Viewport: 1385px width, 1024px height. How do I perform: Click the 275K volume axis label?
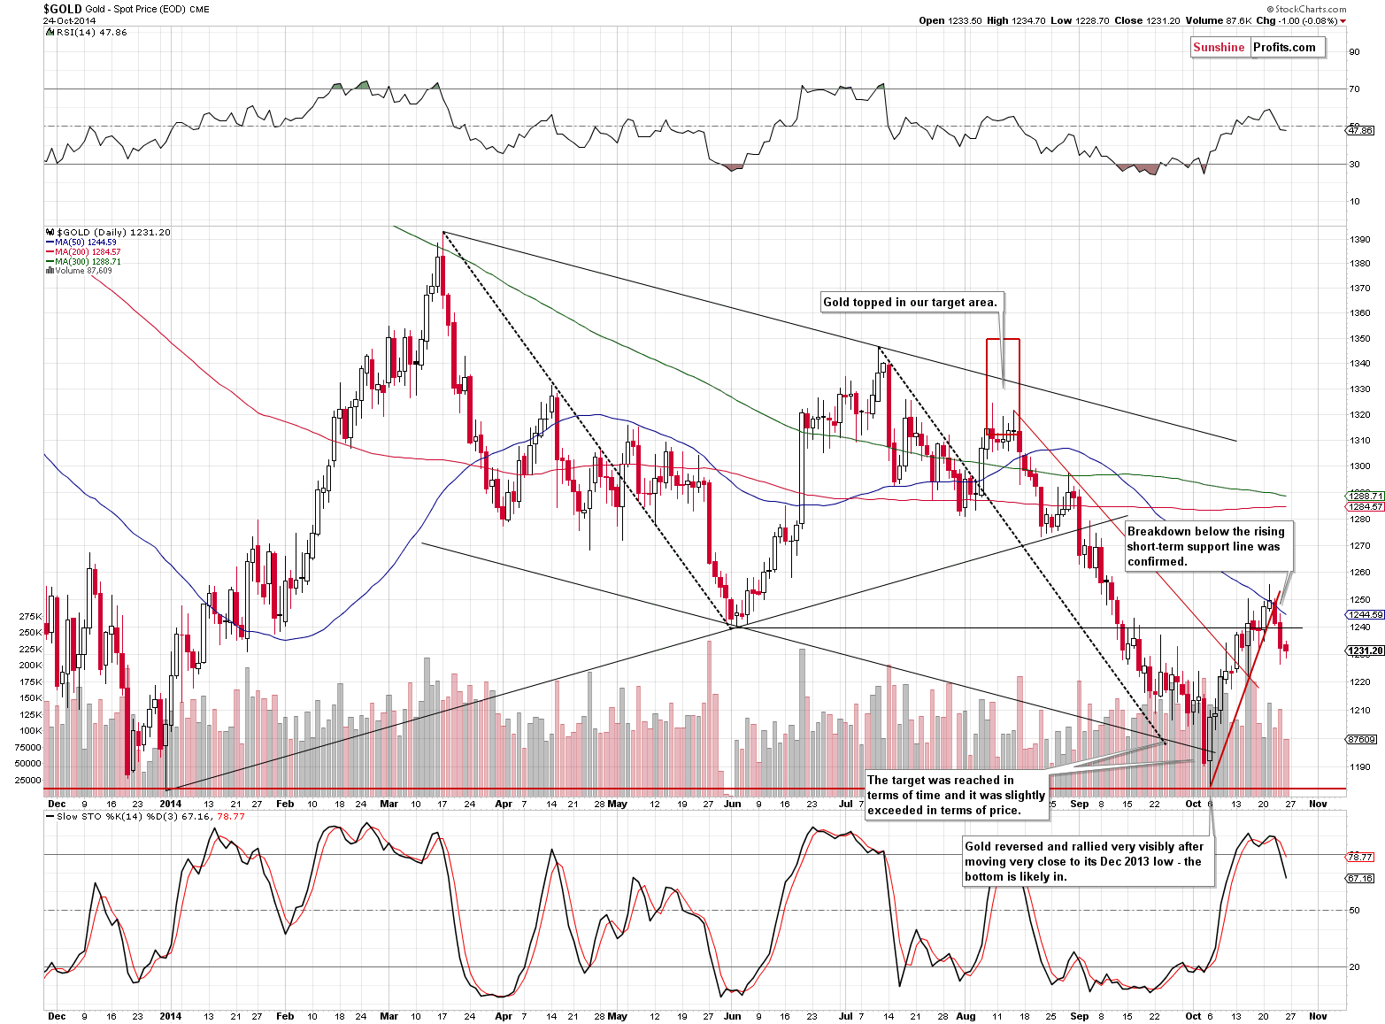pyautogui.click(x=30, y=616)
